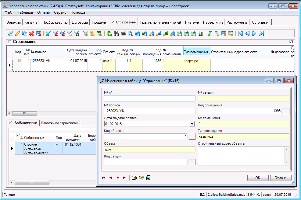
Task: Collapse the Страхование table header toggle
Action: [9, 42]
